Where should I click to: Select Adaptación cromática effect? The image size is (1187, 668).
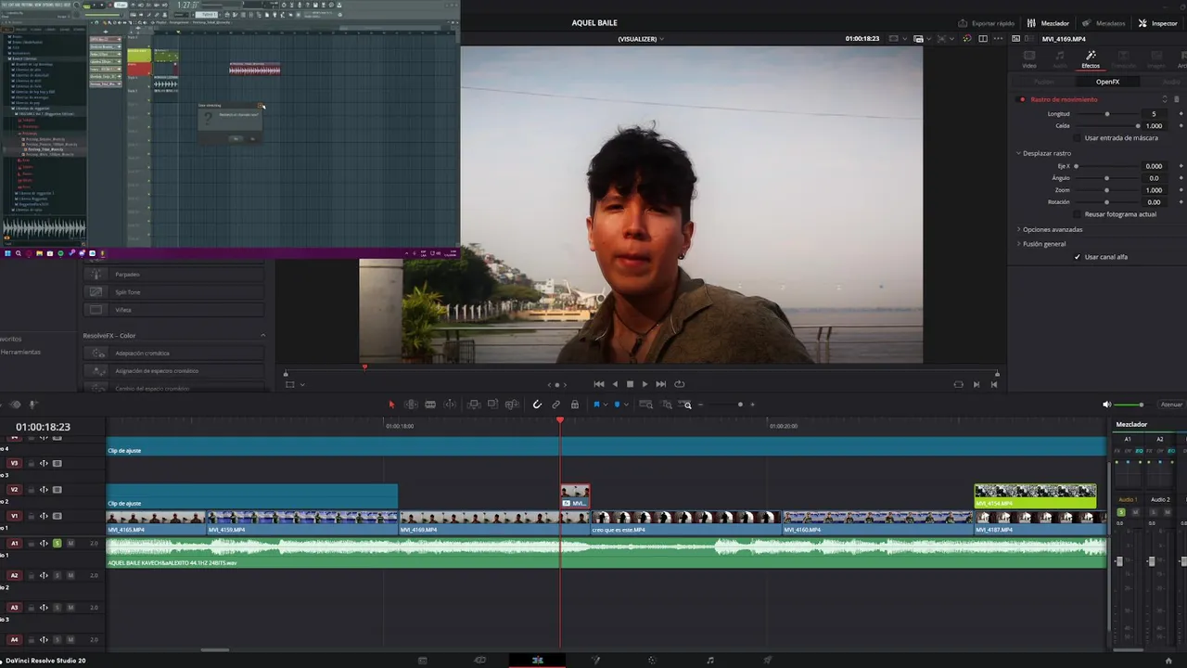click(x=173, y=353)
